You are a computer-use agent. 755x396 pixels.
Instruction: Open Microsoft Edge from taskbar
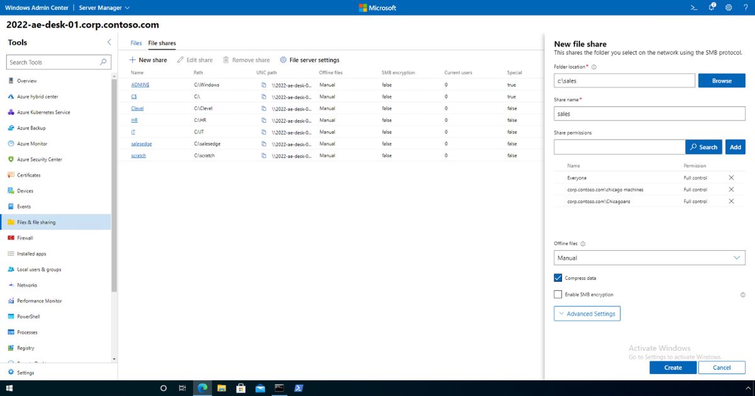[x=203, y=388]
